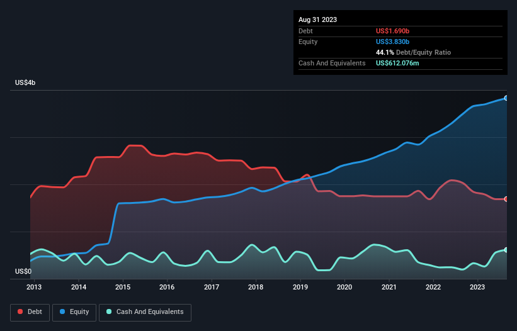The height and width of the screenshot is (331, 517).
Task: Select the 2015 x-axis label
Action: (123, 287)
